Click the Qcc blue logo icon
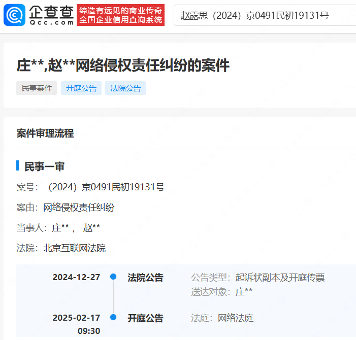The width and height of the screenshot is (356, 340). tap(14, 15)
